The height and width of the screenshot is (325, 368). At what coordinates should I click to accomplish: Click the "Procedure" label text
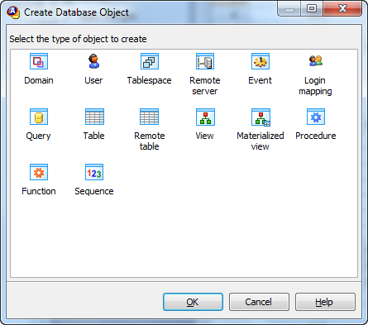click(316, 136)
